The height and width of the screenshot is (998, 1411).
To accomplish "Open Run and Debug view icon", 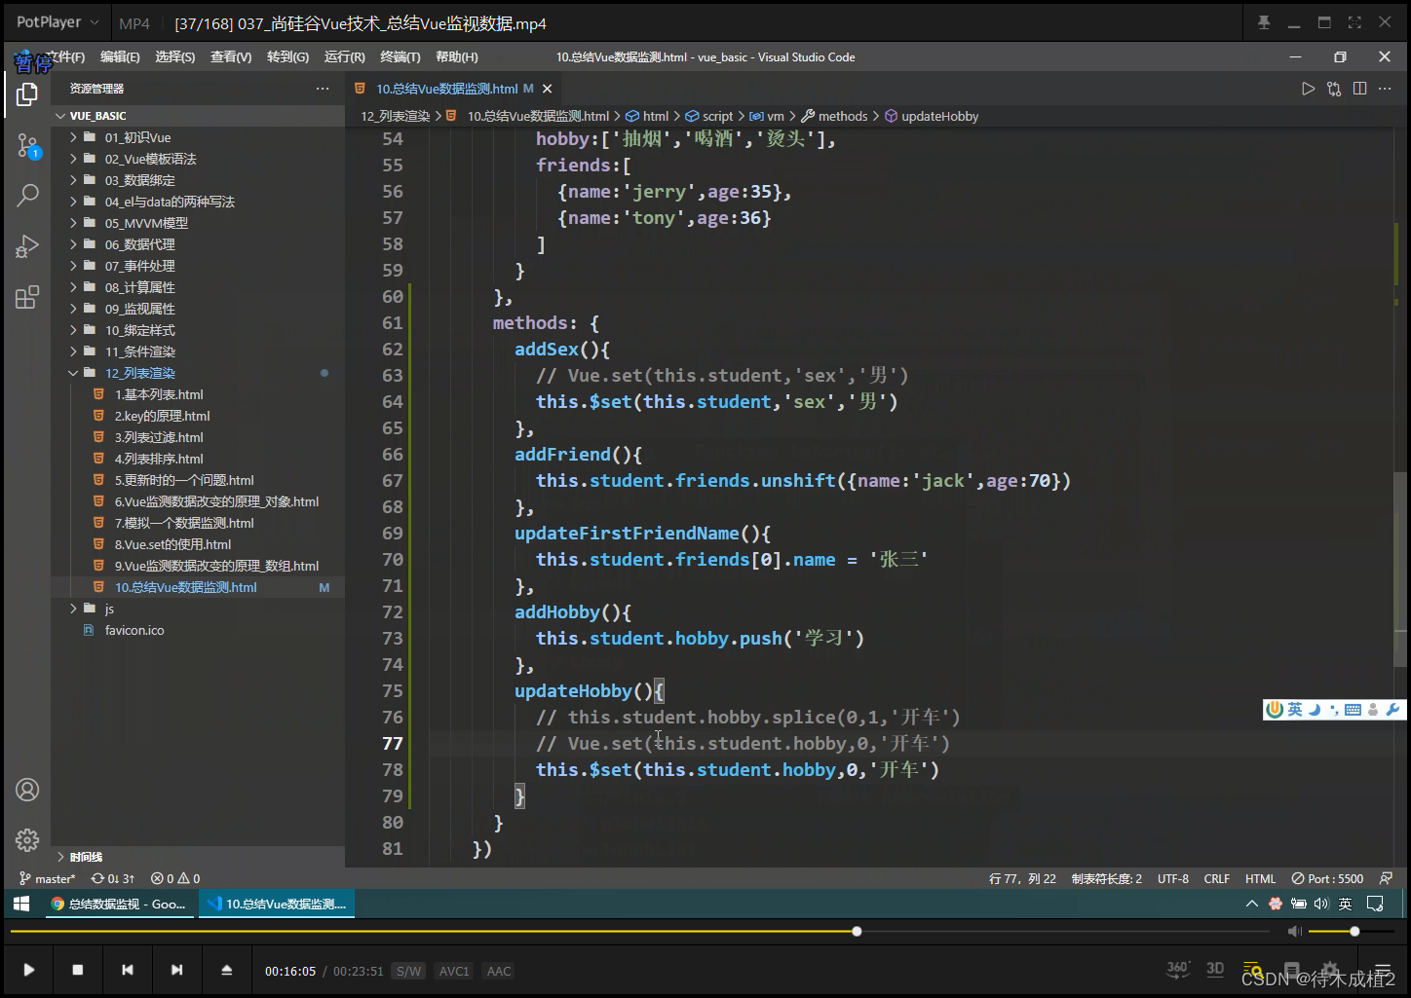I will [x=27, y=246].
